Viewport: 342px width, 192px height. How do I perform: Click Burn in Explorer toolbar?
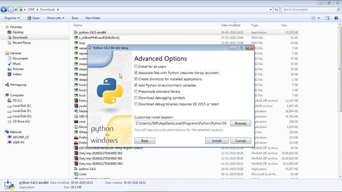75,18
